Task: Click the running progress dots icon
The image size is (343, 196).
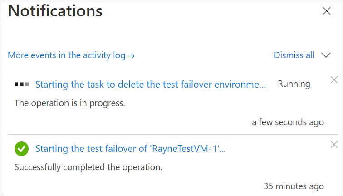Action: click(21, 84)
